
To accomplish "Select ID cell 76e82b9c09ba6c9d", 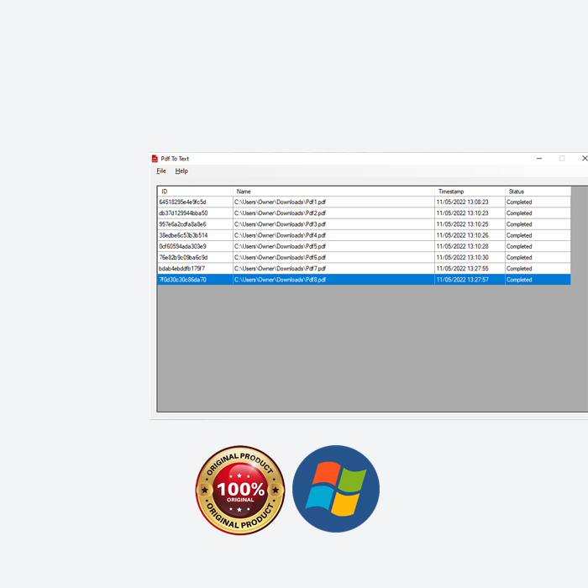I will 196,257.
